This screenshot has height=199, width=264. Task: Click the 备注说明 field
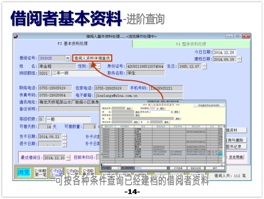(x=69, y=109)
